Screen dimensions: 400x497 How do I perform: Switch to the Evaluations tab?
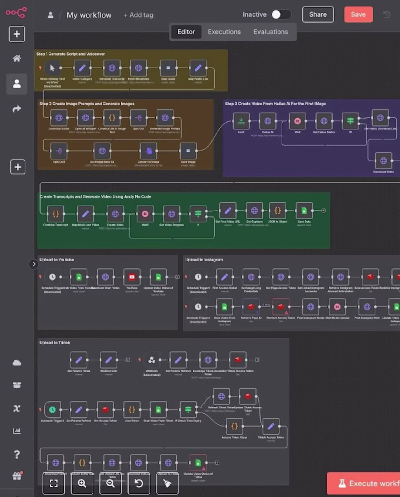(271, 32)
